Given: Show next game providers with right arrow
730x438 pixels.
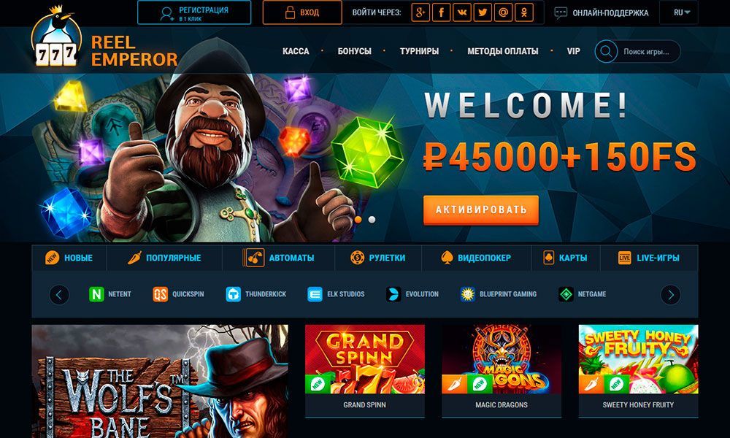Looking at the screenshot, I should click(670, 295).
